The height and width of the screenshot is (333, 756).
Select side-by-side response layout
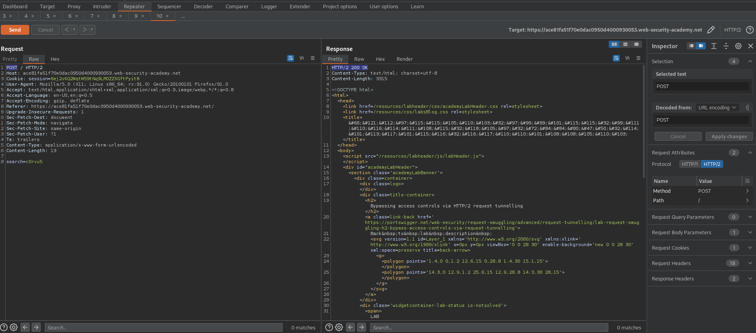[614, 44]
